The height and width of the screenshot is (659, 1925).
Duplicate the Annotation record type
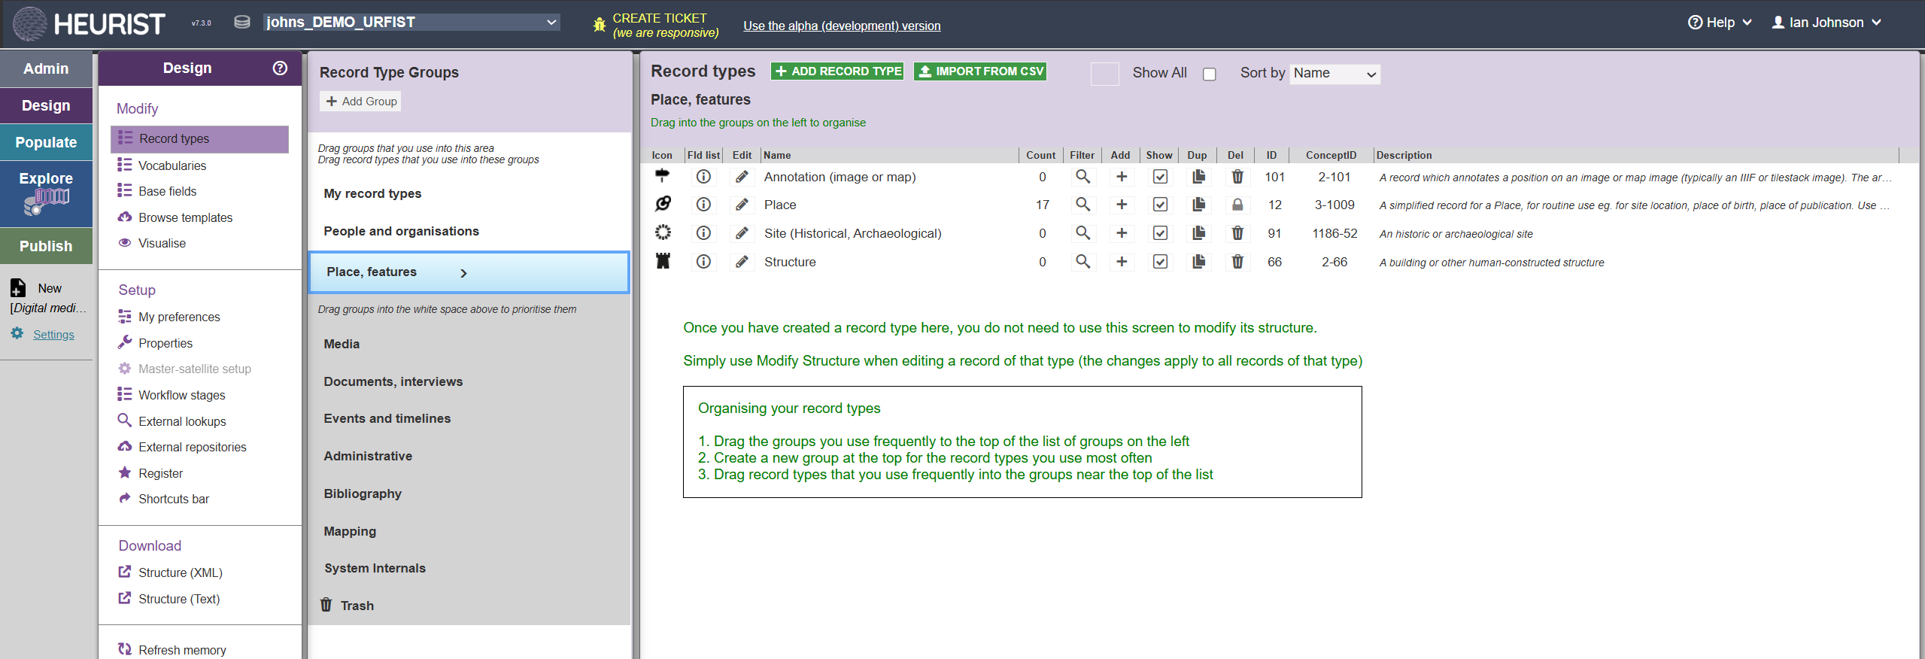click(1198, 177)
